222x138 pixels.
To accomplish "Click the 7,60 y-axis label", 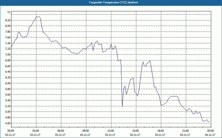I will click(x=8, y=38).
